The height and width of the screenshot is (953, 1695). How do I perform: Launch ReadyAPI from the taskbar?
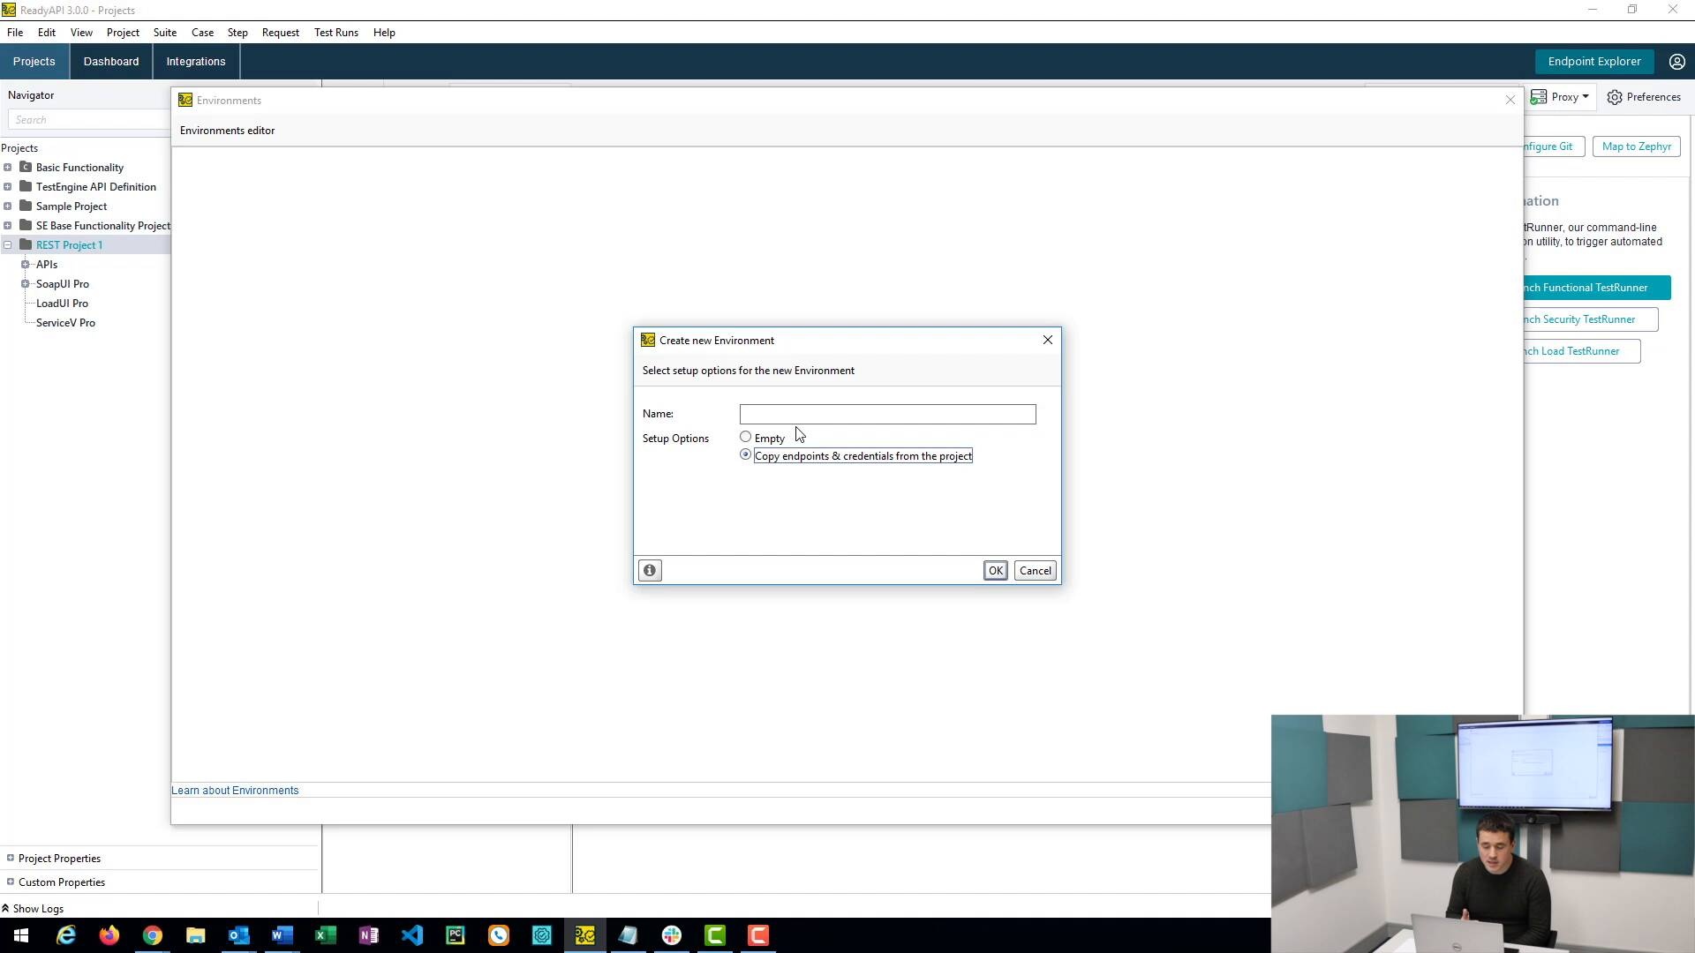coord(584,935)
